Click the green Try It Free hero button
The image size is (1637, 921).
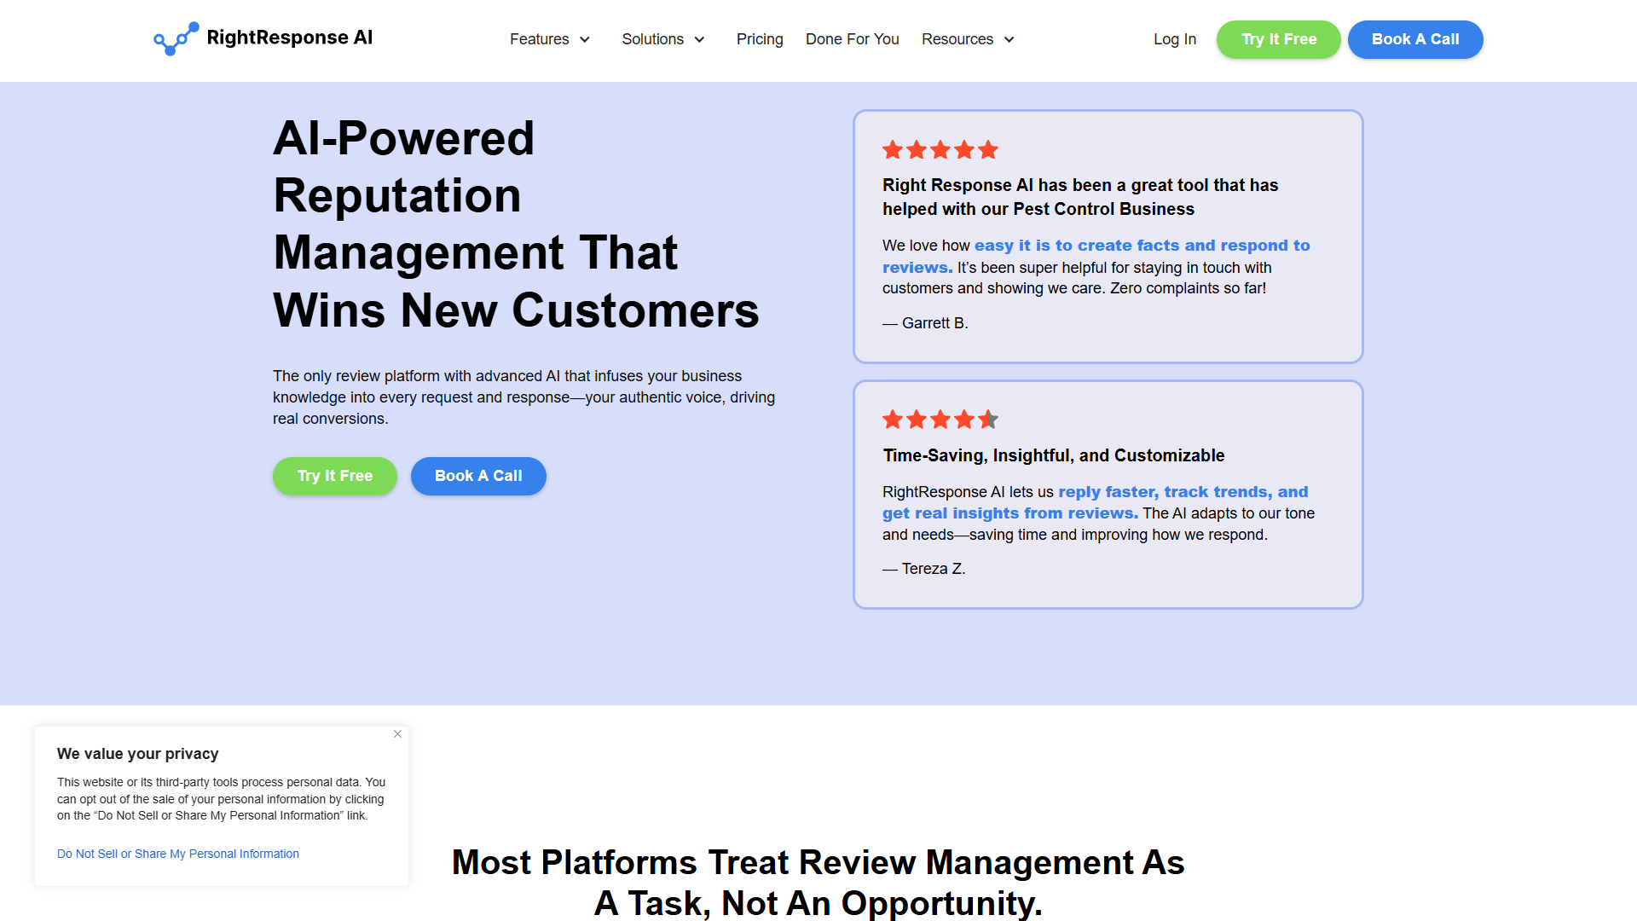point(335,476)
